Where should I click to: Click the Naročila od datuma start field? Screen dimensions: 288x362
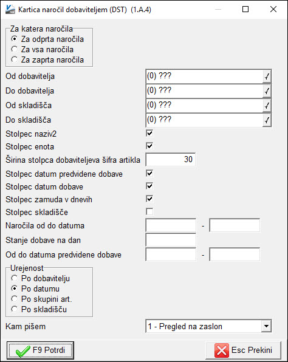coord(171,225)
